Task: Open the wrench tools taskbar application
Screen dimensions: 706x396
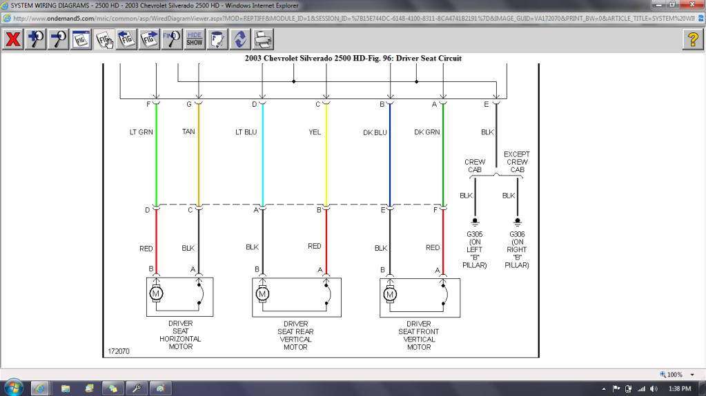Action: 137,388
